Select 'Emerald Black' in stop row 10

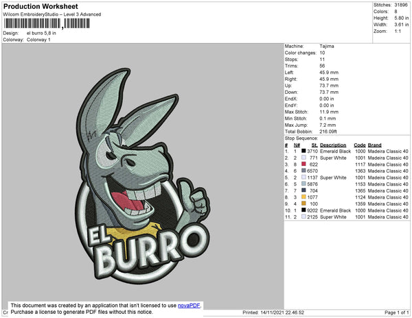[336, 210]
